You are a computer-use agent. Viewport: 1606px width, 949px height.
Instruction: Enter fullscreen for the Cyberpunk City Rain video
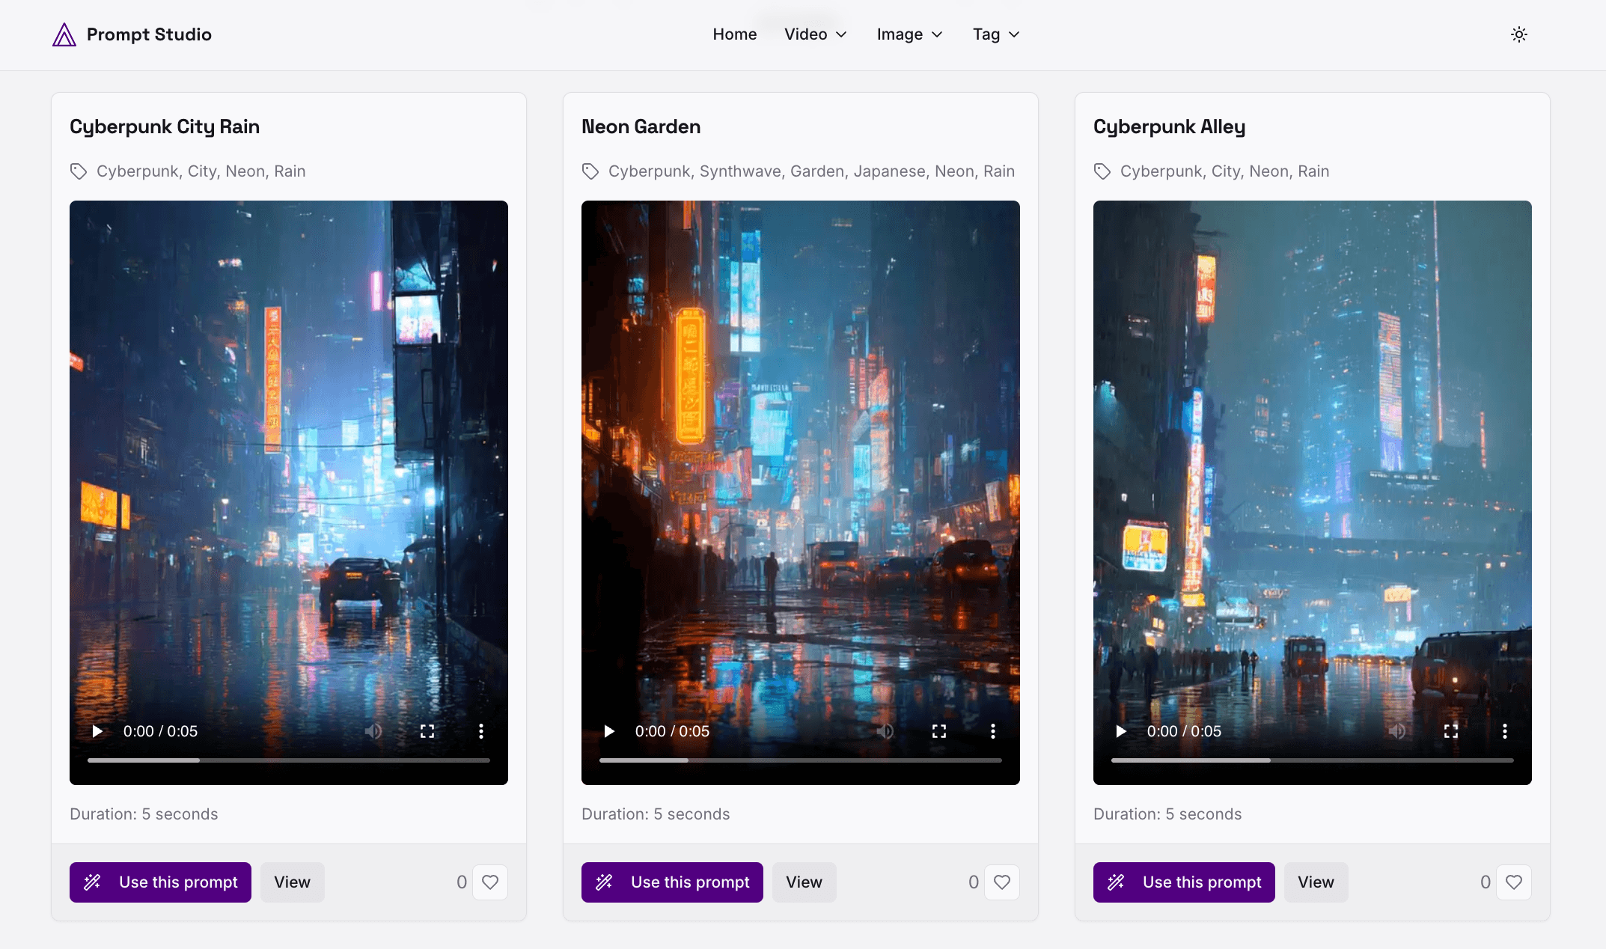pos(427,731)
